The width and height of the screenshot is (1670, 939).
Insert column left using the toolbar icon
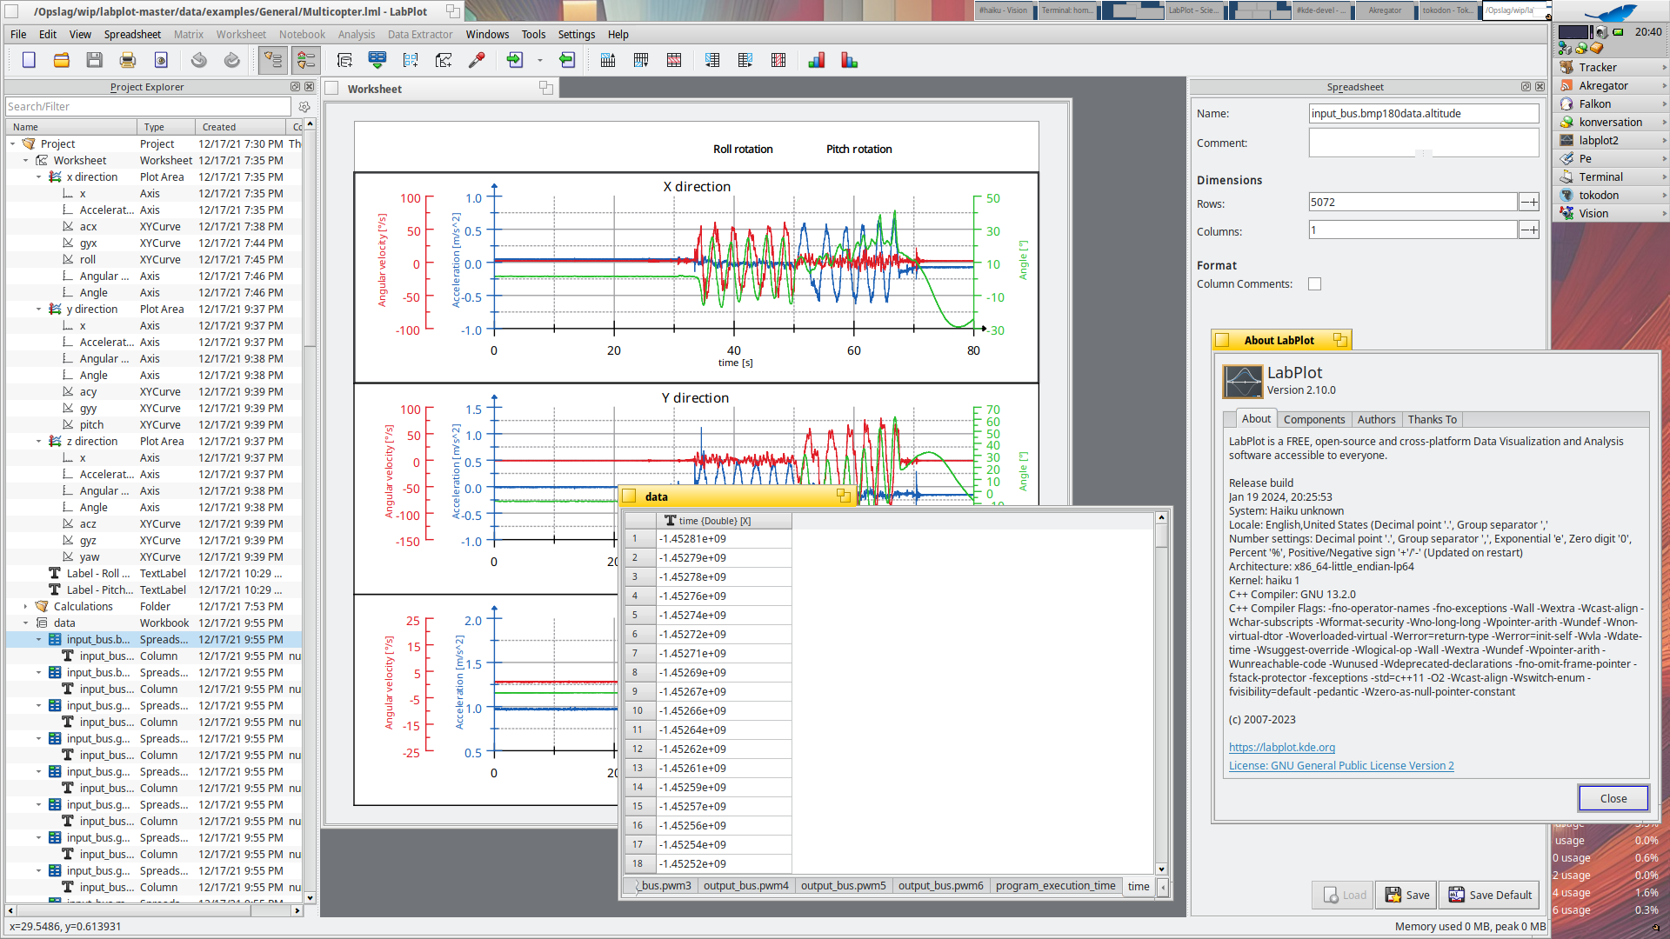(712, 60)
